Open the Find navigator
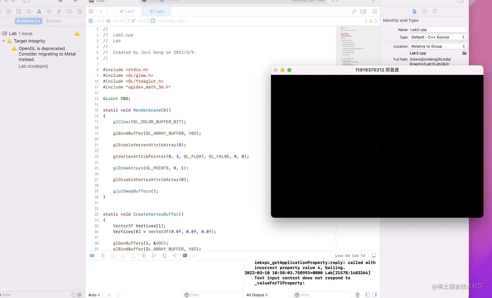The height and width of the screenshot is (298, 492). coord(29,11)
